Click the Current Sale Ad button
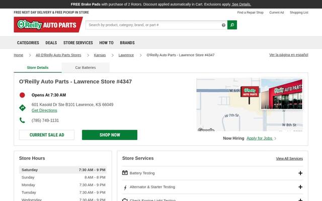 pos(47,135)
